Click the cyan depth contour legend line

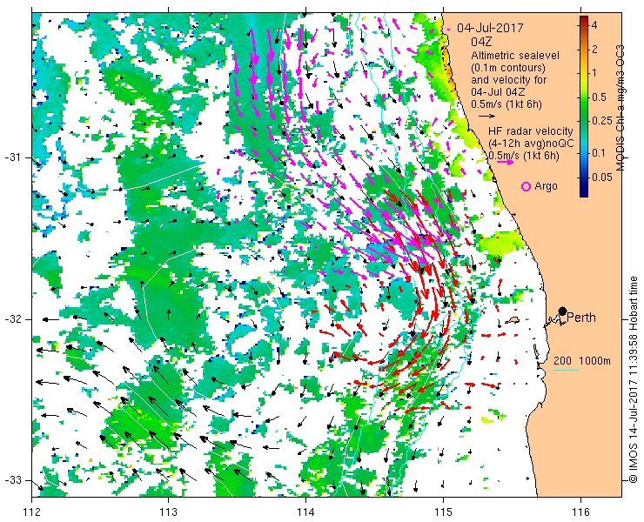(566, 371)
